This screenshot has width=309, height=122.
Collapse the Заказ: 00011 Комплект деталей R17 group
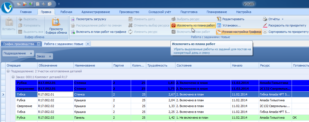(x=13, y=77)
